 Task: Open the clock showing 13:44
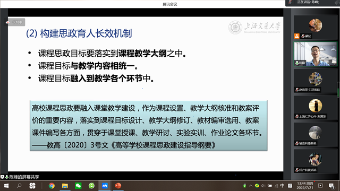coord(305,186)
